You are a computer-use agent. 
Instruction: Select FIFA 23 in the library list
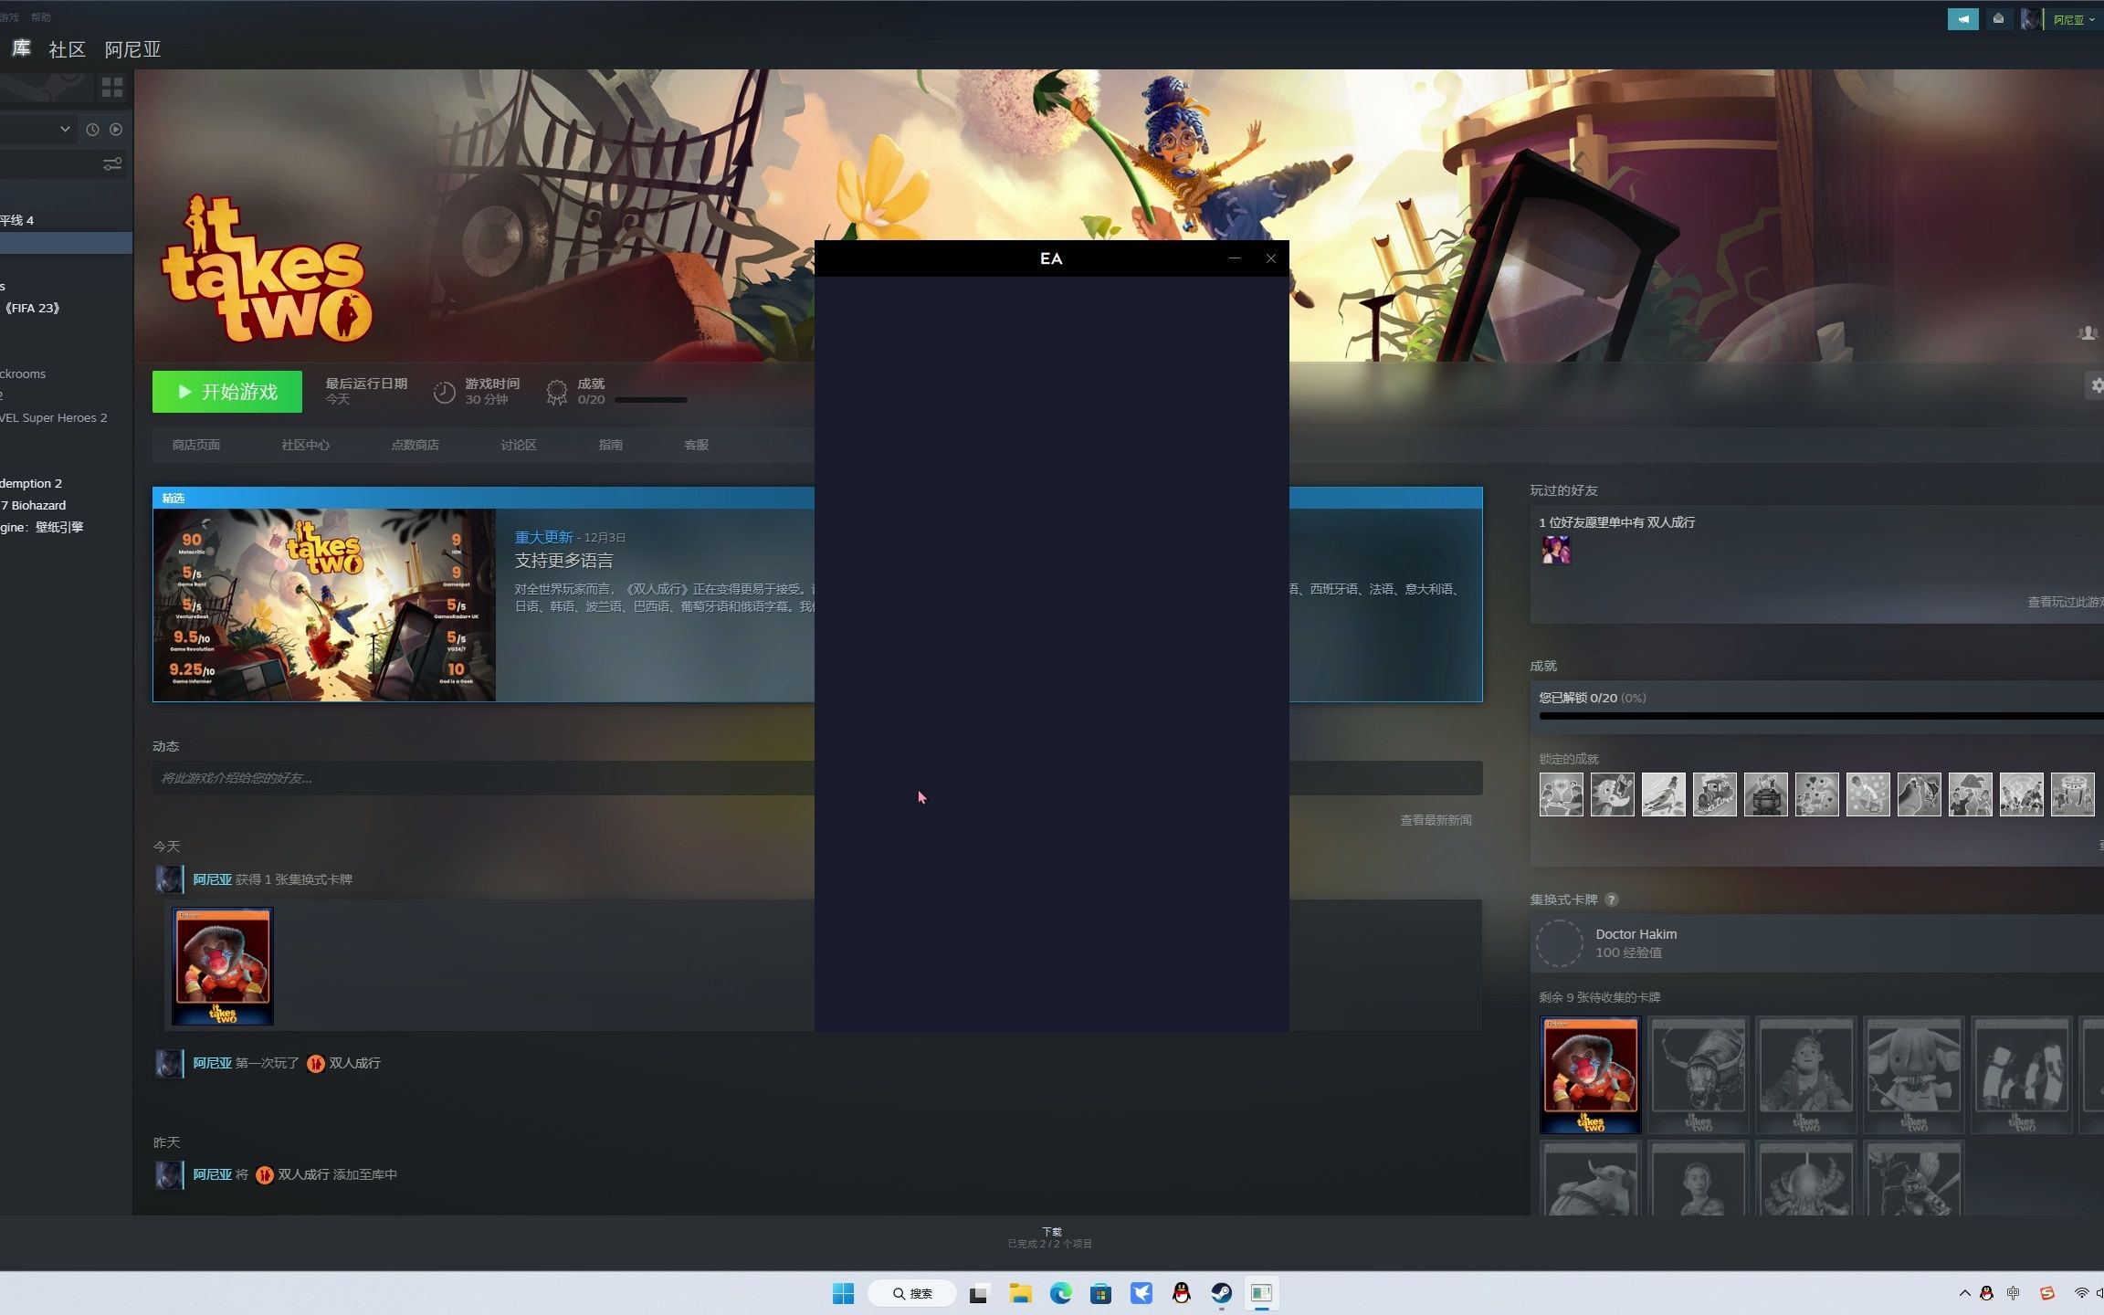(32, 308)
